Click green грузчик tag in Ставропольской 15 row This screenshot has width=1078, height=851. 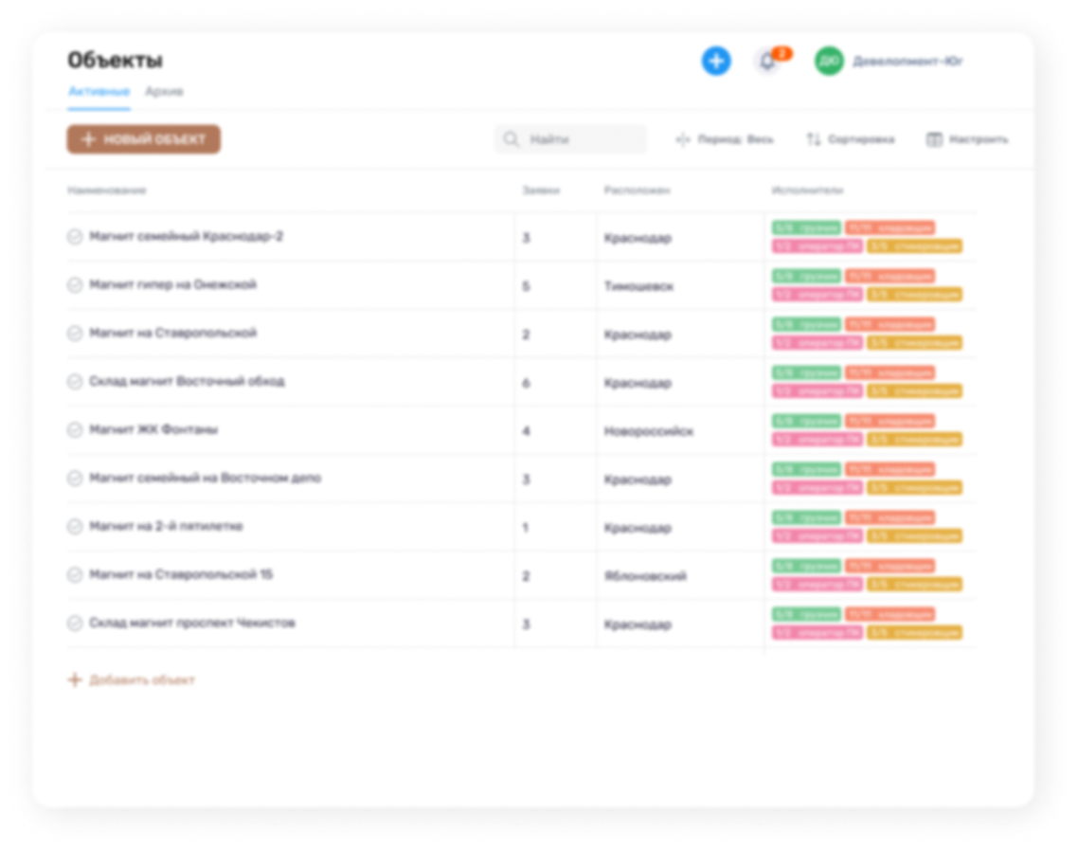tap(806, 566)
